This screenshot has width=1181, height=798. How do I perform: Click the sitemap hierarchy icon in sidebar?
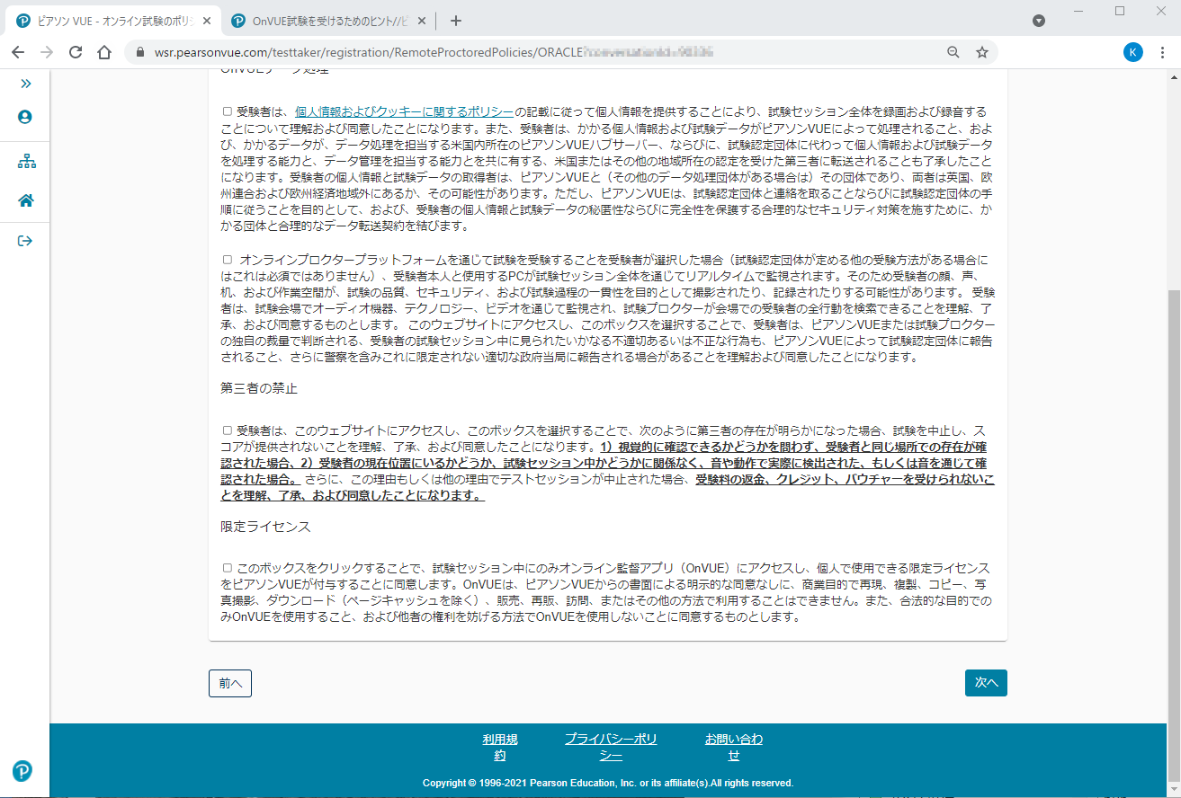click(25, 162)
